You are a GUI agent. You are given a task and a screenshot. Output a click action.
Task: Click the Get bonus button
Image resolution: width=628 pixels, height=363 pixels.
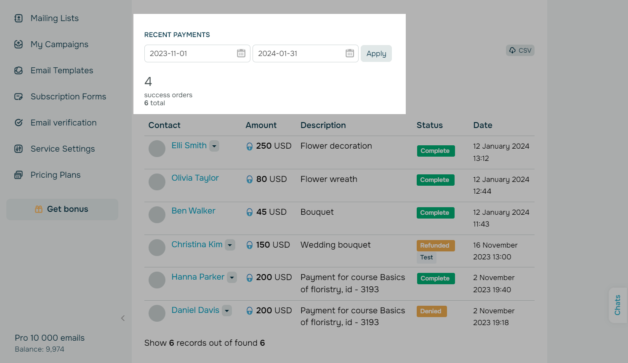pos(62,209)
